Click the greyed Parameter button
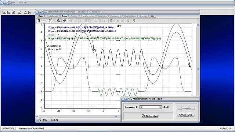This screenshot has width=235, height=132. coord(186,108)
